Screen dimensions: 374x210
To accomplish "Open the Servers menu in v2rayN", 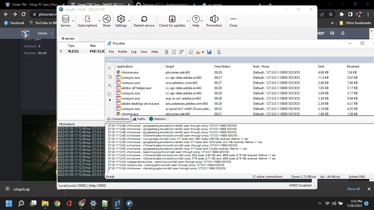I will coord(65,21).
